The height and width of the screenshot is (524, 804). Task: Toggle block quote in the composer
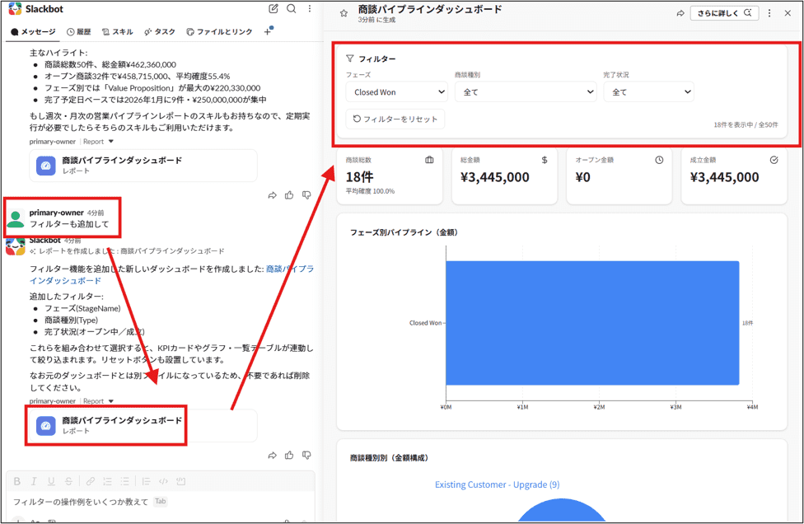pyautogui.click(x=146, y=481)
